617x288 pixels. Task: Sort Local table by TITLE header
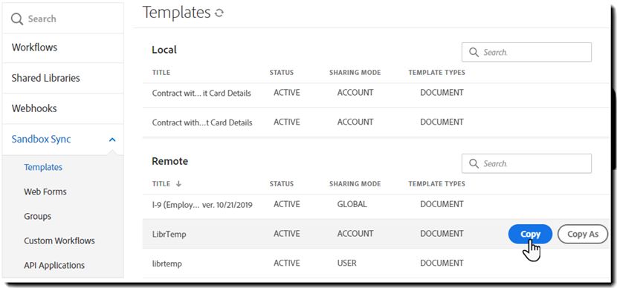click(x=161, y=72)
